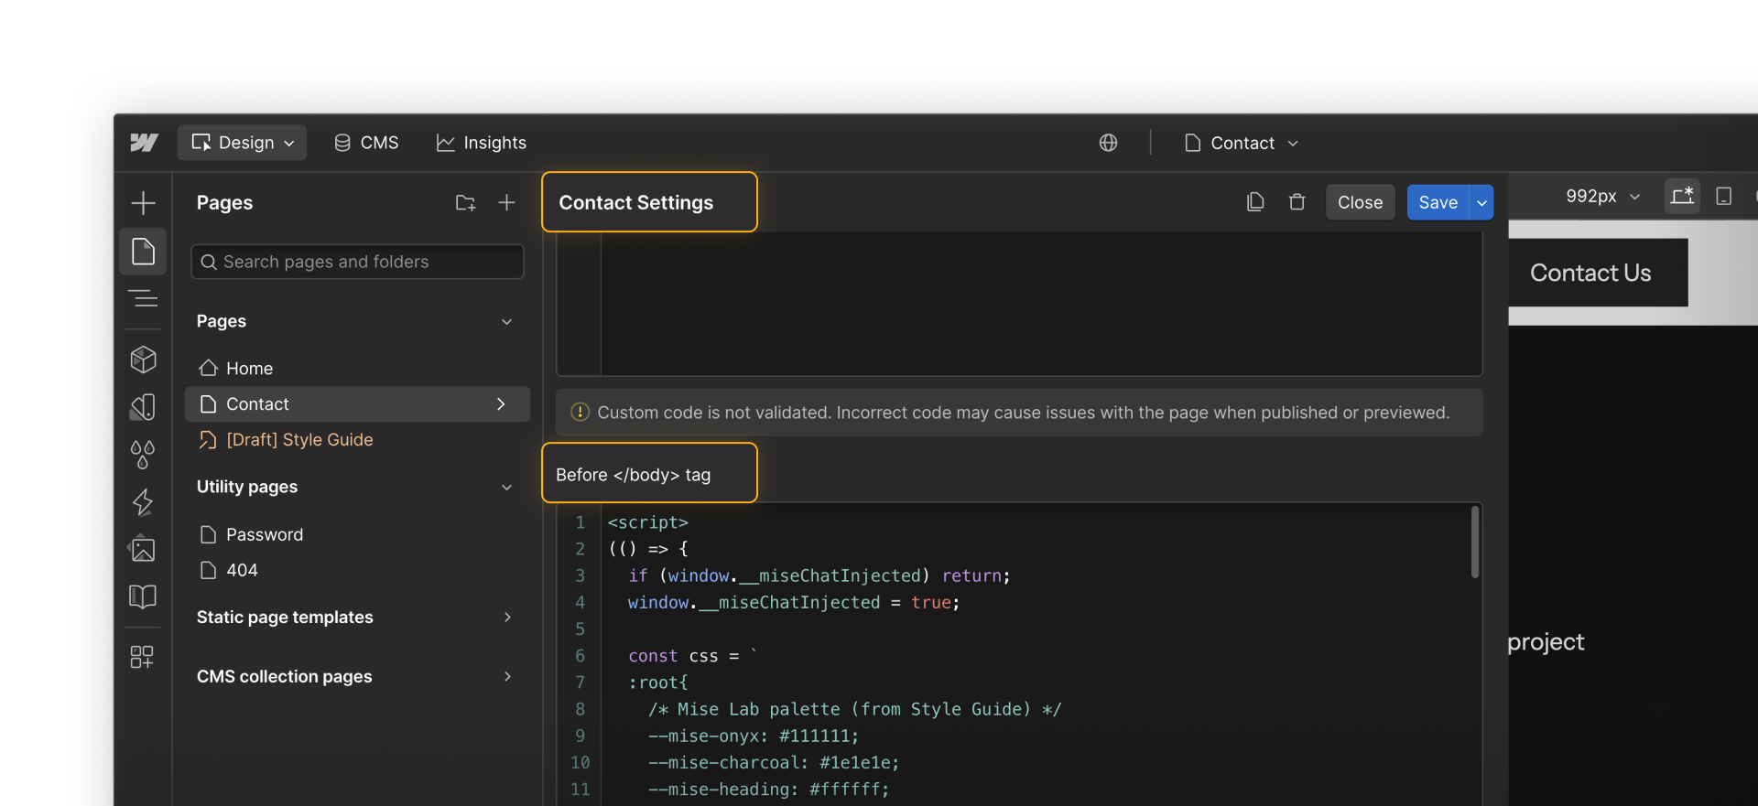Screen dimensions: 1758x806
Task: Open the Assets image icon
Action: 143,549
